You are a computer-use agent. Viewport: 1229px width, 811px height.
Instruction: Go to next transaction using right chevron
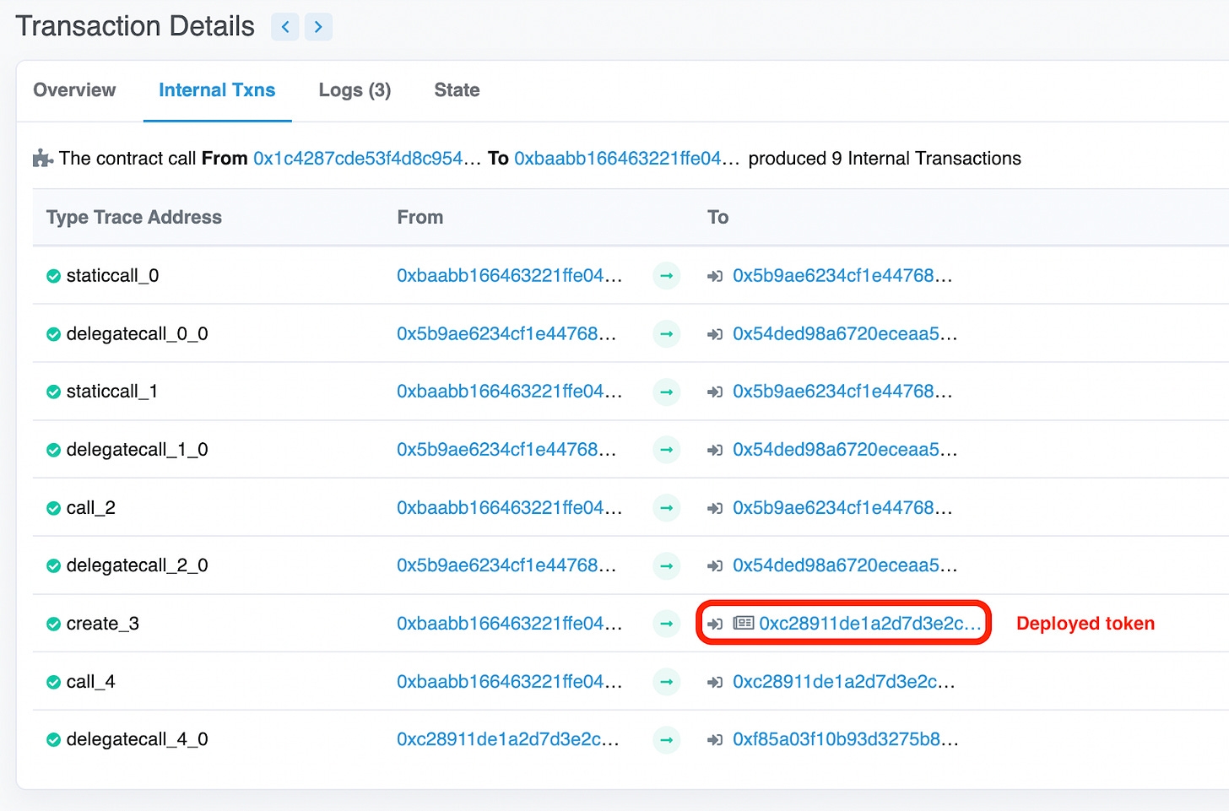(x=318, y=27)
